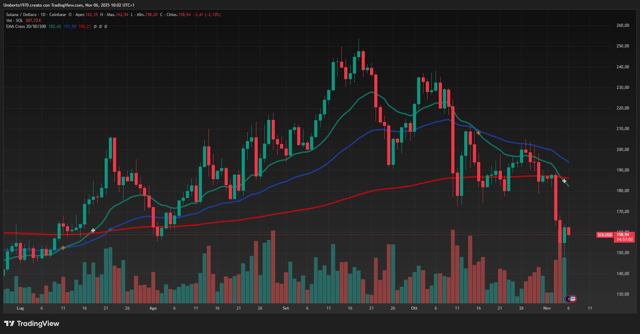Click the red SOLUSD price tag

click(605, 235)
